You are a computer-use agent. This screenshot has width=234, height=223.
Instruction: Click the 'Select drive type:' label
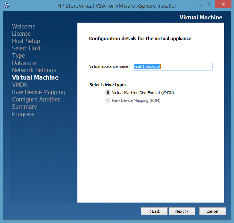click(x=107, y=85)
